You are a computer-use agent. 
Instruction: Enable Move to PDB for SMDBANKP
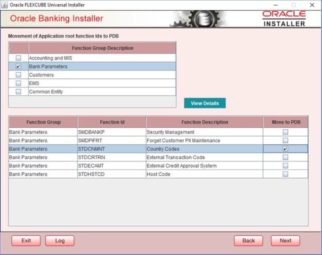pos(285,132)
